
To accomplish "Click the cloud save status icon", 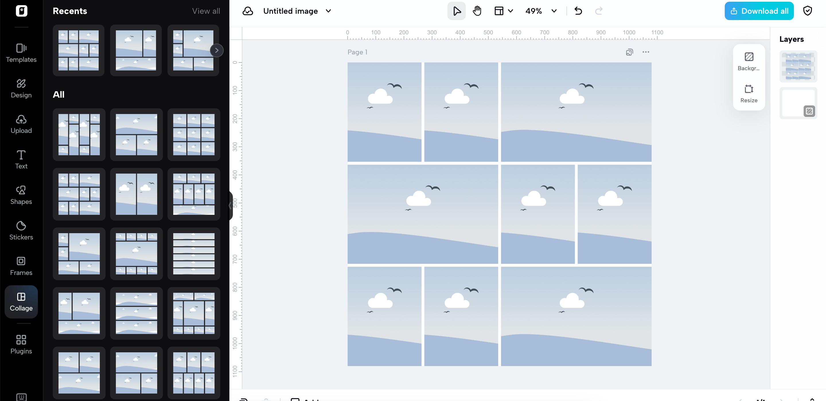I will [248, 11].
